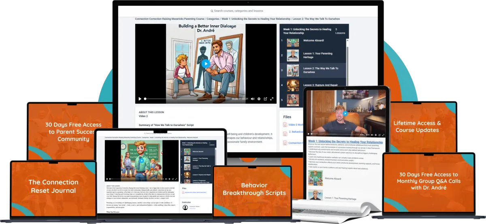Enter fullscreen on the laptop video
This screenshot has width=486, height=224.
coord(176,179)
